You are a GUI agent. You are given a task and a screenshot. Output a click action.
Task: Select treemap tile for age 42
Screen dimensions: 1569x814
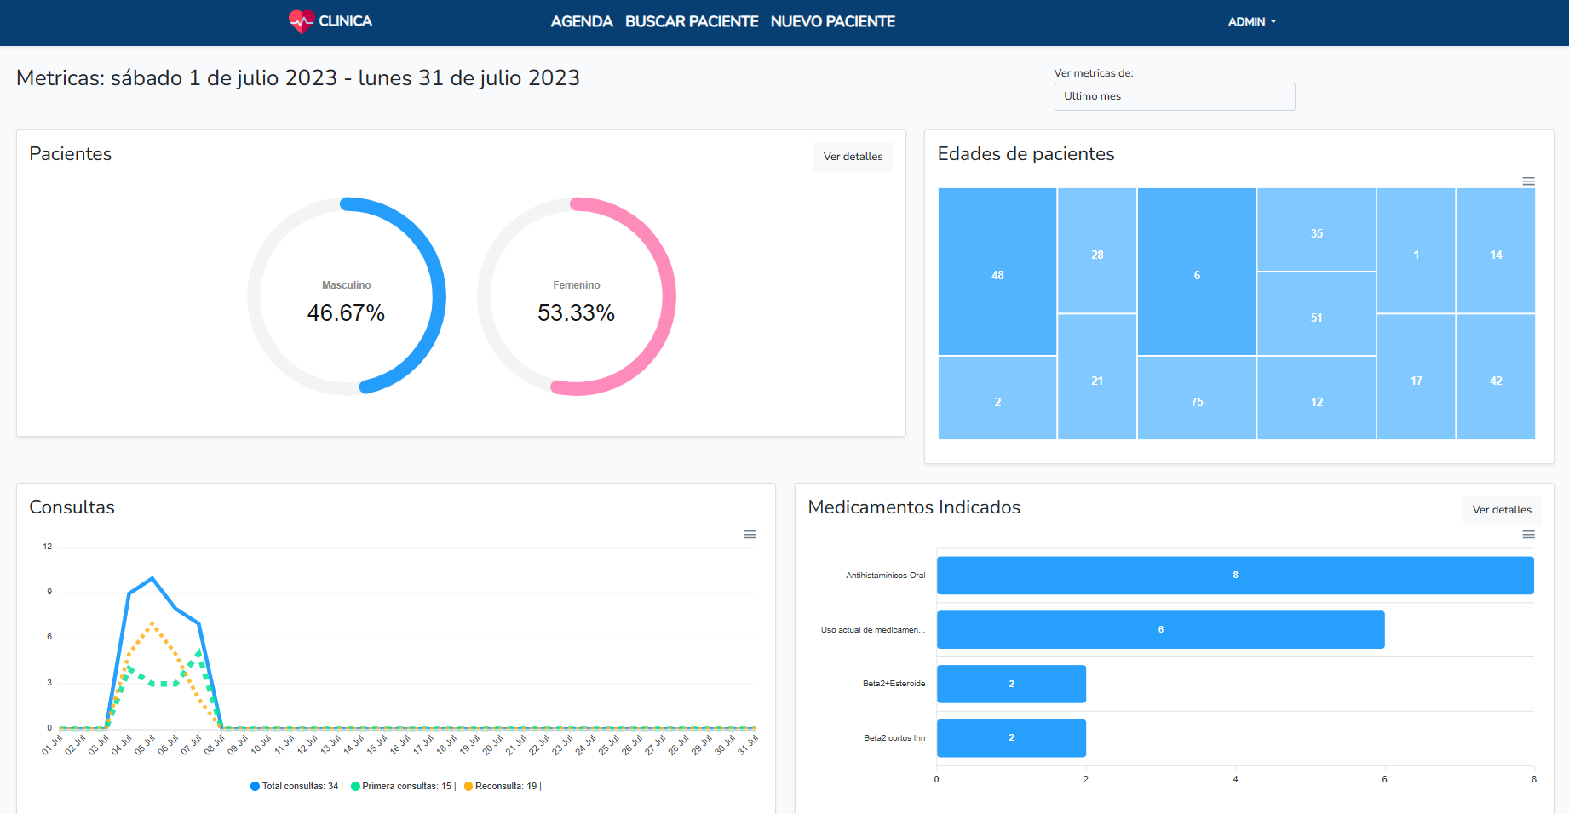(x=1496, y=376)
